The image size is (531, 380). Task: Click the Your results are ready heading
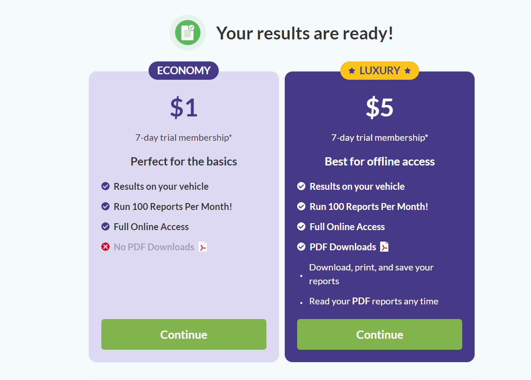[x=304, y=33]
